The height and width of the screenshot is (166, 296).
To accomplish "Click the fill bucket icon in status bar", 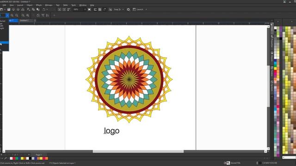I will (225, 163).
